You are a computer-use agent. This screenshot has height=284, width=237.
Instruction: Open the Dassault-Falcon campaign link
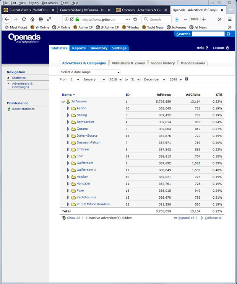point(88,142)
